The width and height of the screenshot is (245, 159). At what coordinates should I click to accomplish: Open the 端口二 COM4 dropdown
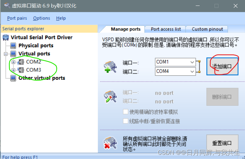pos(192,71)
